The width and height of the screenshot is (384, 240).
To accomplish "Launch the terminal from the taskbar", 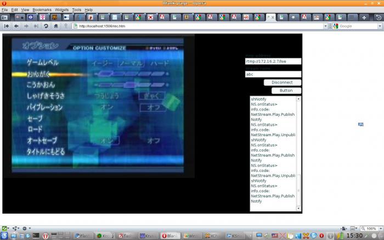I will coord(36,236).
